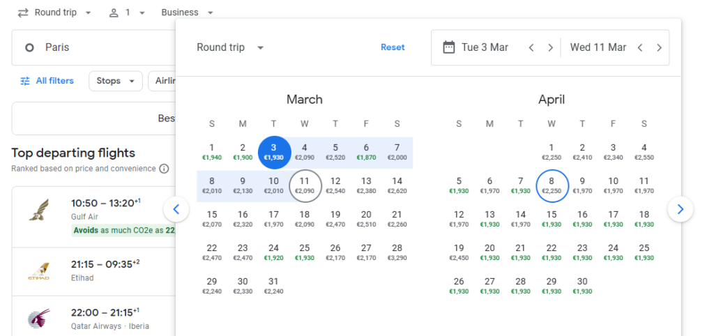Screen dimensions: 714x336
Task: Click the Wed 11 Mar return field
Action: pyautogui.click(x=598, y=48)
